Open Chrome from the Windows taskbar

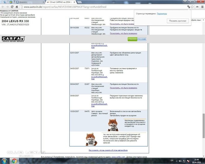pos(14,160)
